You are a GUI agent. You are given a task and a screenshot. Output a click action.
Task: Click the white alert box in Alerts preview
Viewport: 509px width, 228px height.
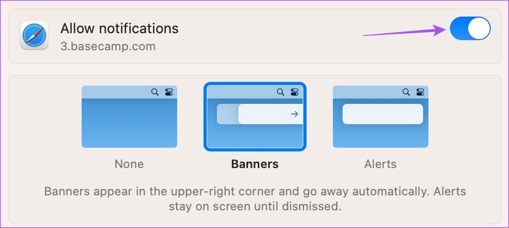[383, 114]
